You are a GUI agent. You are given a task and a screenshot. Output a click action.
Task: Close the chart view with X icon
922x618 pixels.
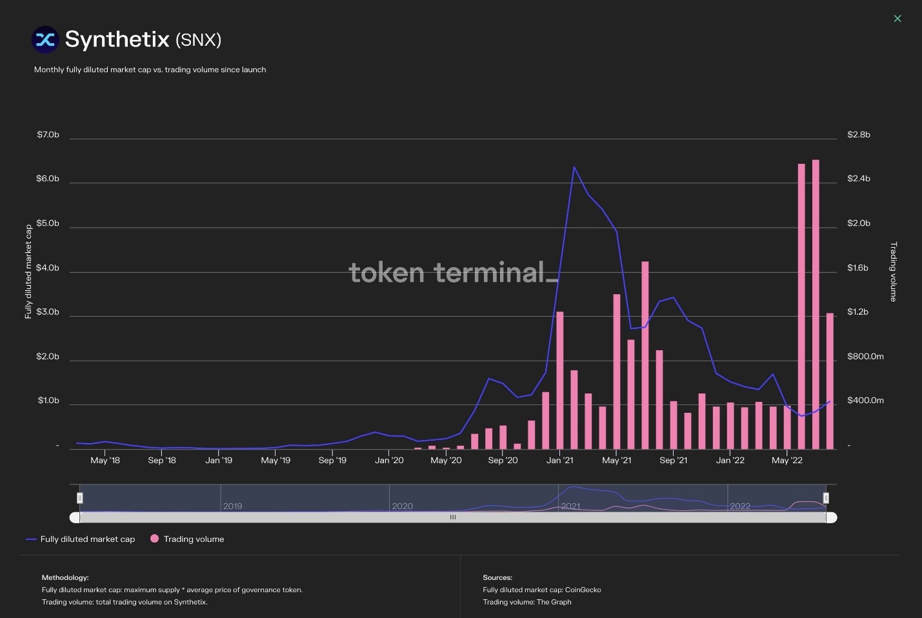coord(897,19)
